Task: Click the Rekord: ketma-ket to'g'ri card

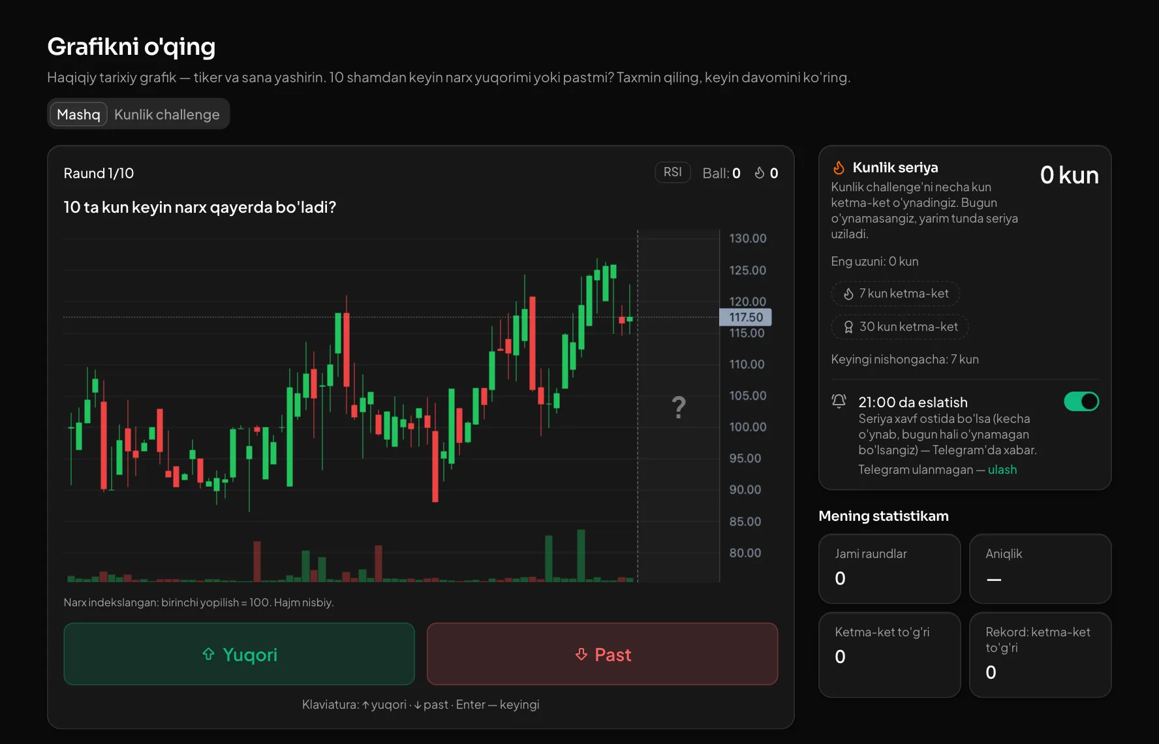Action: point(1040,655)
